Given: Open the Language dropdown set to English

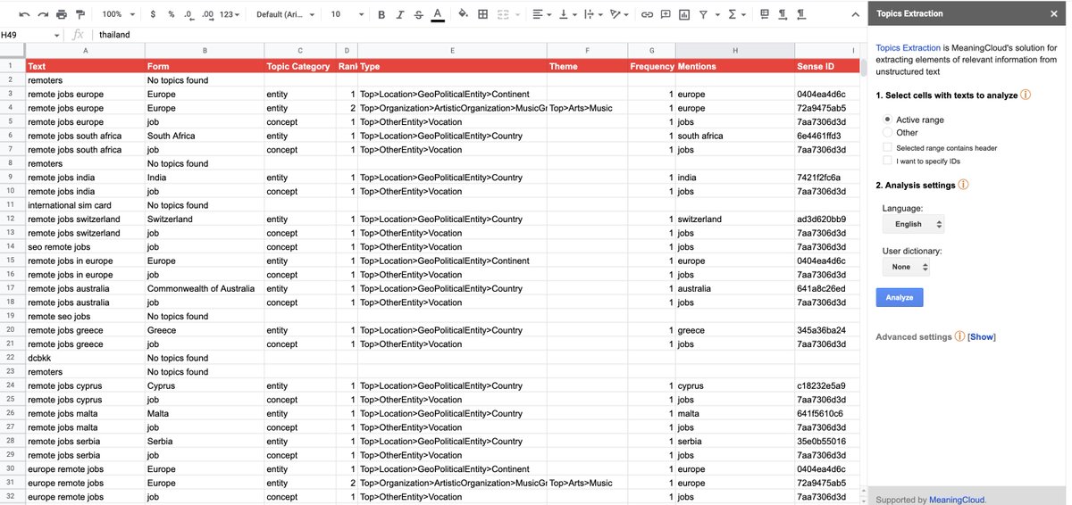Looking at the screenshot, I should tap(913, 224).
